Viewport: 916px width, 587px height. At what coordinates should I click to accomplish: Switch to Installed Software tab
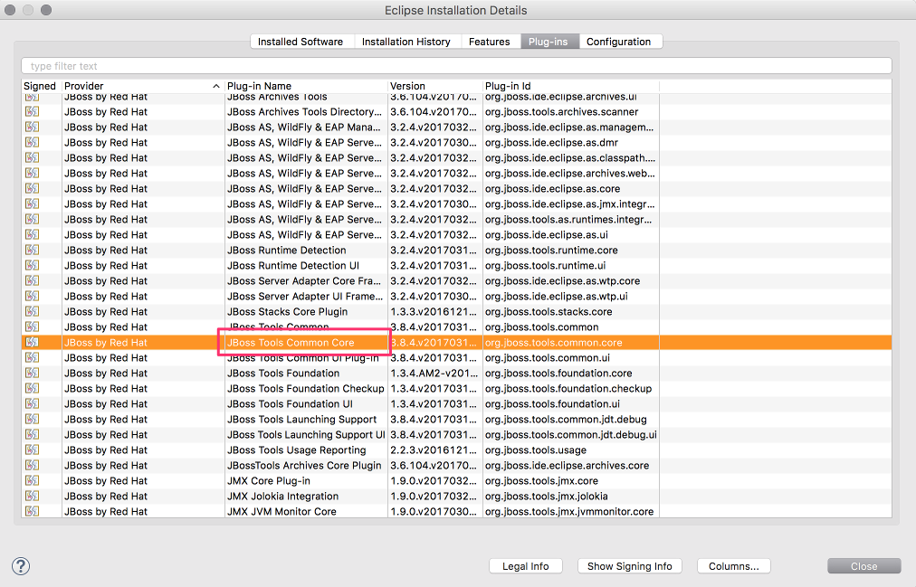pyautogui.click(x=301, y=42)
